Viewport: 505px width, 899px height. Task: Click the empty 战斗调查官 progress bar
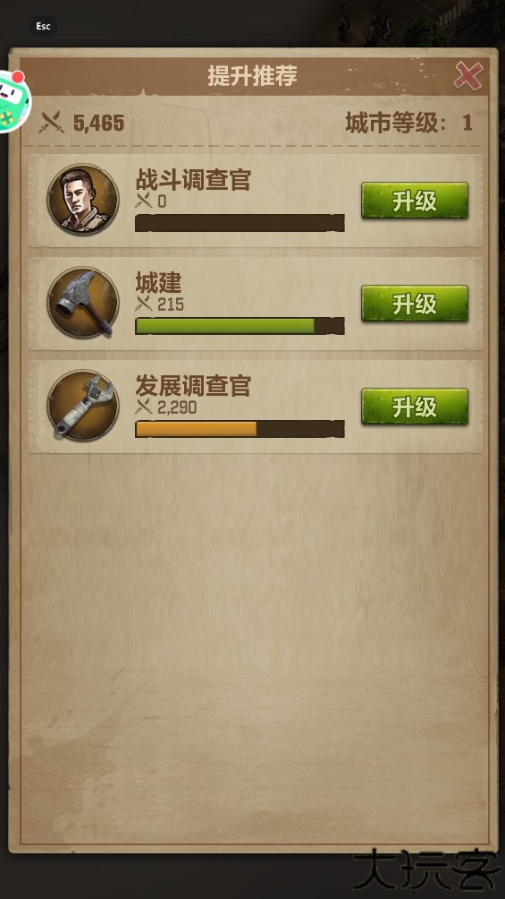tap(240, 223)
